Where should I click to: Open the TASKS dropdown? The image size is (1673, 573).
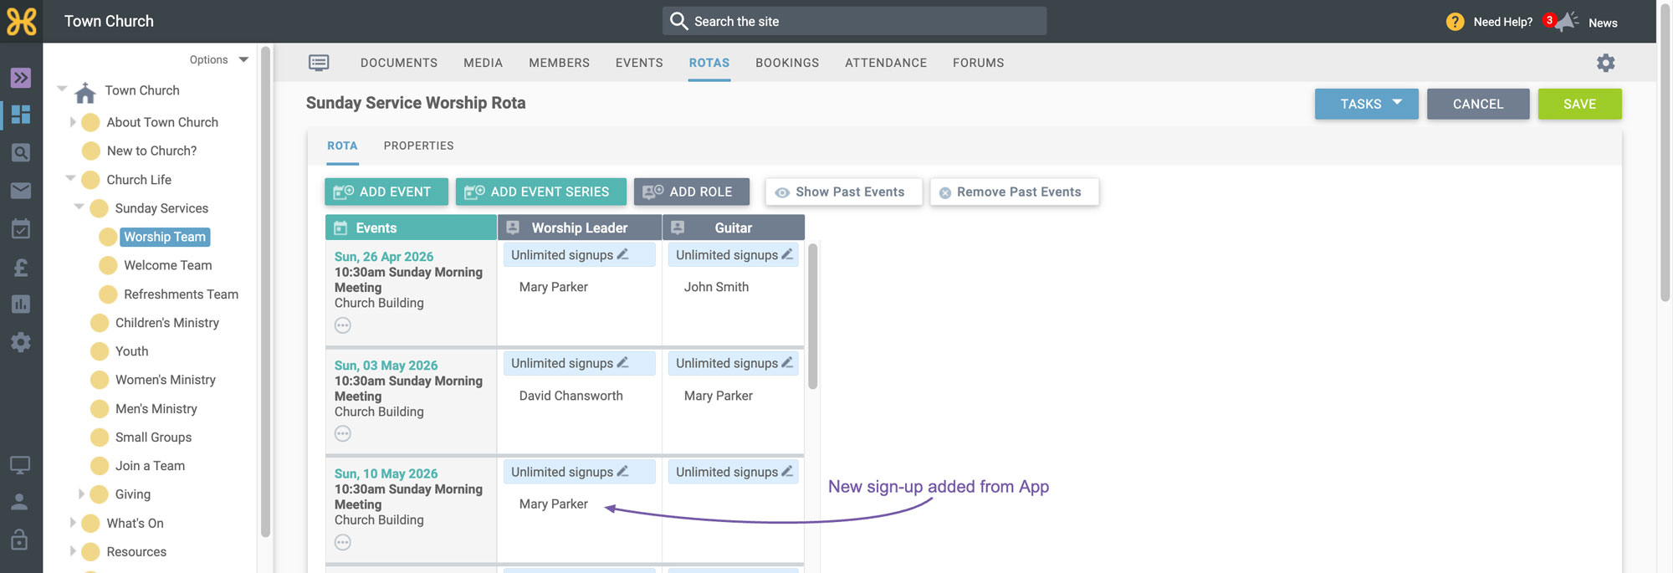[1366, 104]
